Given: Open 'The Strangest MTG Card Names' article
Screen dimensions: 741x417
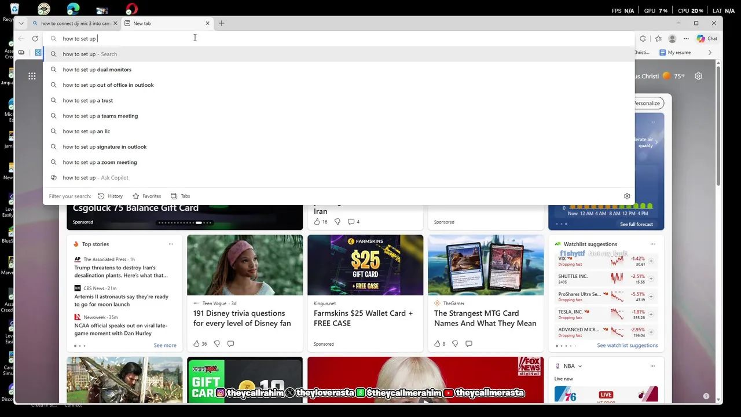Looking at the screenshot, I should [485, 318].
